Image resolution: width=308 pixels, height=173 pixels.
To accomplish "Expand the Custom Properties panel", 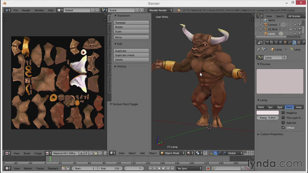I will pyautogui.click(x=258, y=134).
